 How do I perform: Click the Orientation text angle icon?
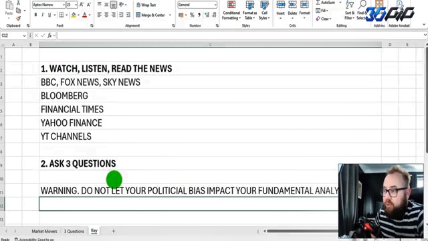(122, 5)
